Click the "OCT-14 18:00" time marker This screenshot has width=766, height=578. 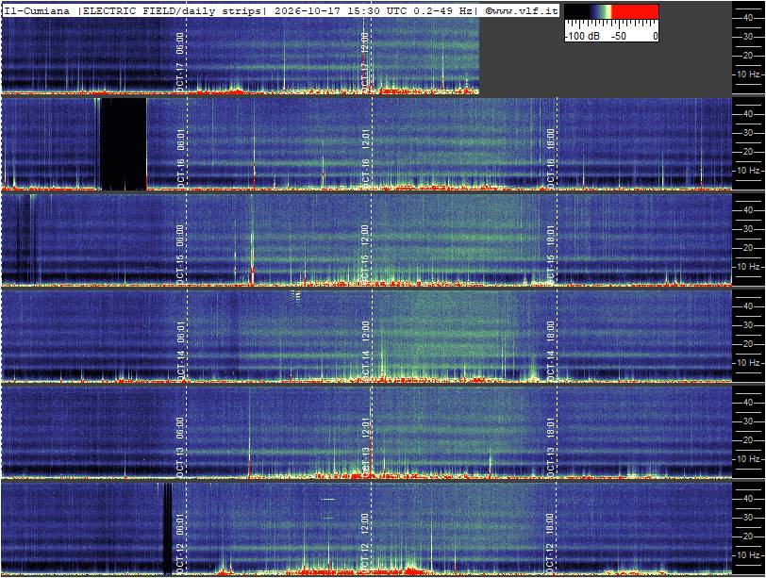coord(551,351)
